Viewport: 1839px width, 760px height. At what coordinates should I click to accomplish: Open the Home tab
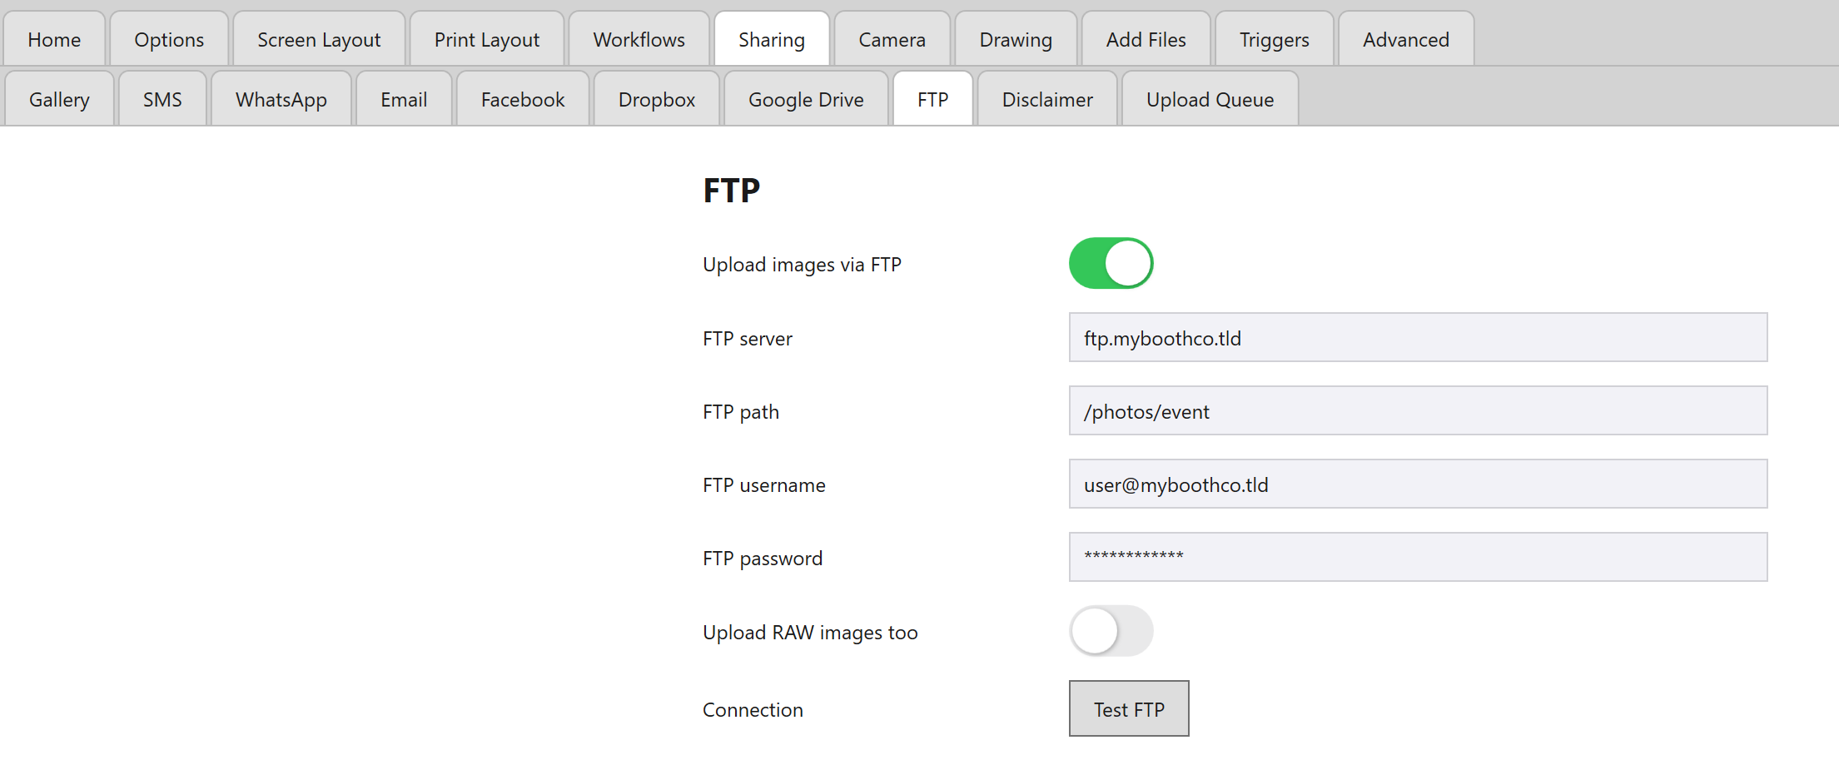click(x=54, y=39)
